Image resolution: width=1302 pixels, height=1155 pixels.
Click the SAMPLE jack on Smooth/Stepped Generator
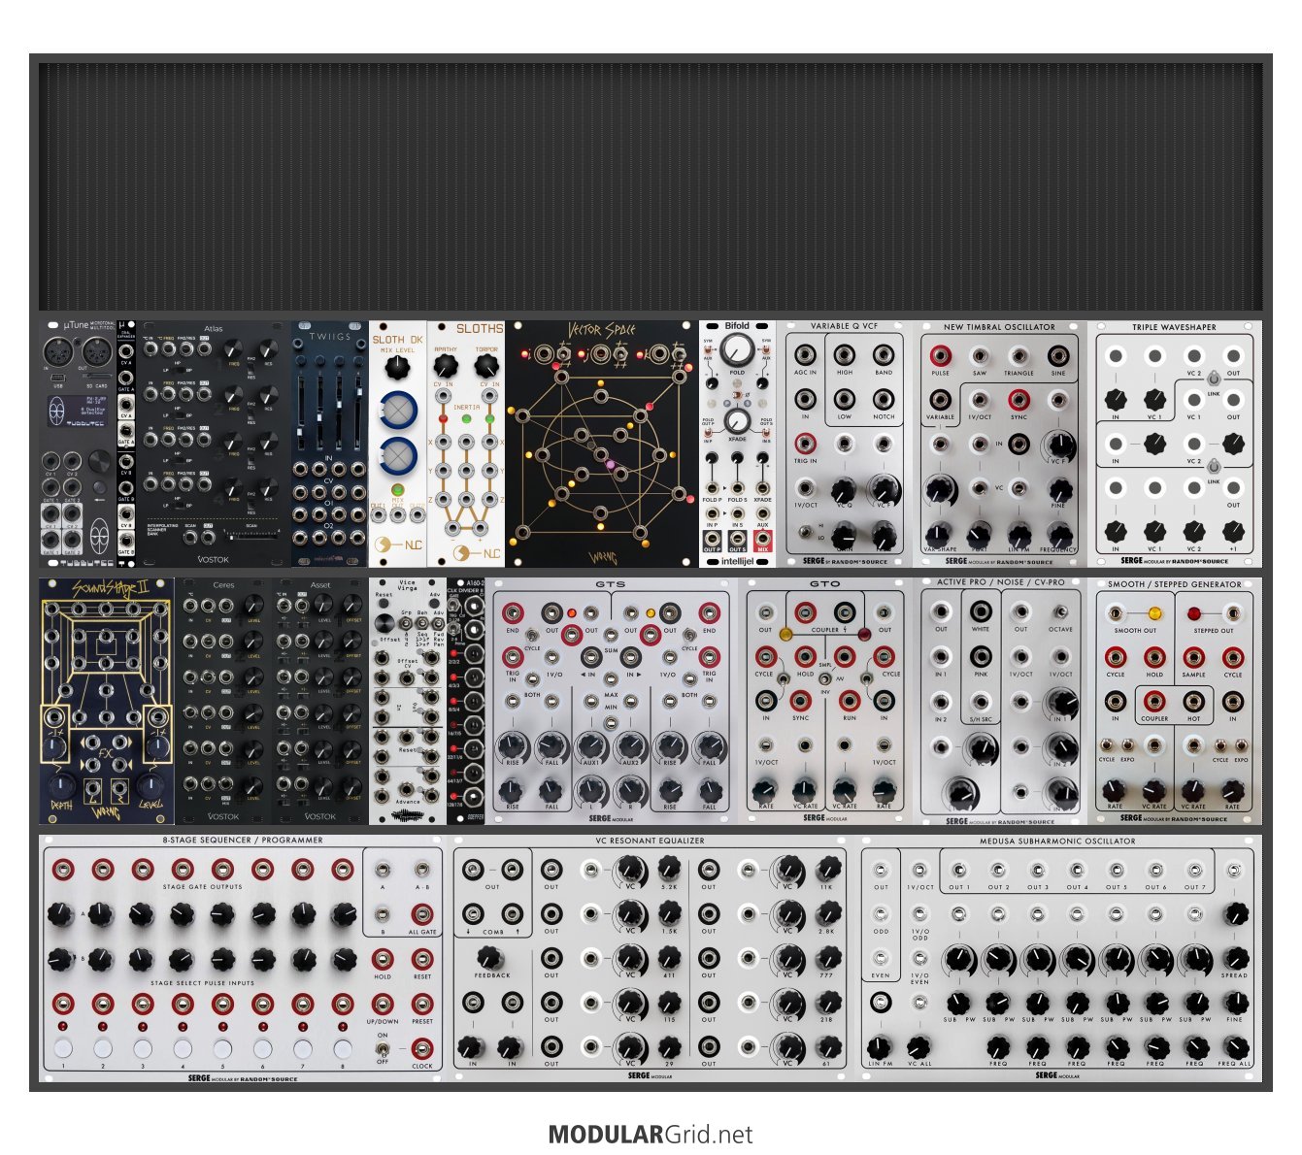(1193, 657)
